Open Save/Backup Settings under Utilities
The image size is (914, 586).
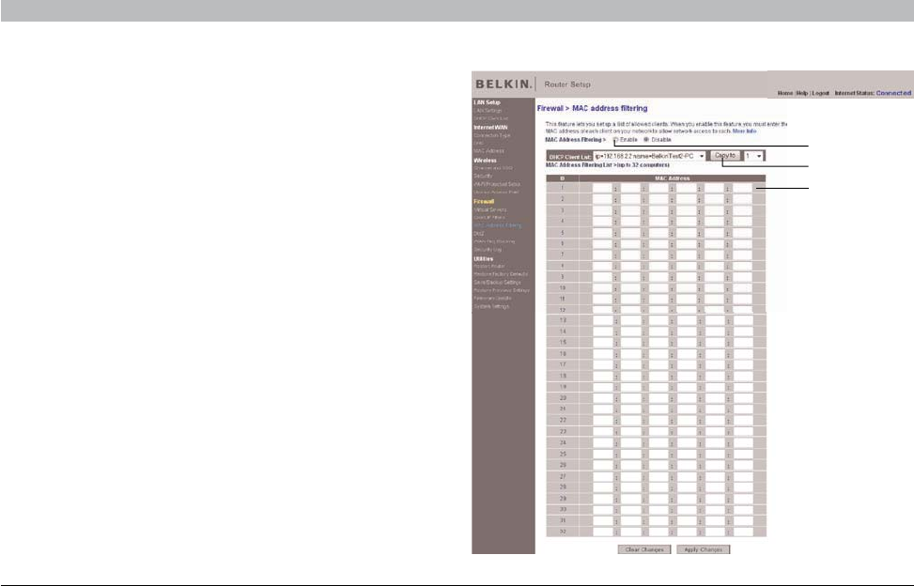click(x=497, y=282)
